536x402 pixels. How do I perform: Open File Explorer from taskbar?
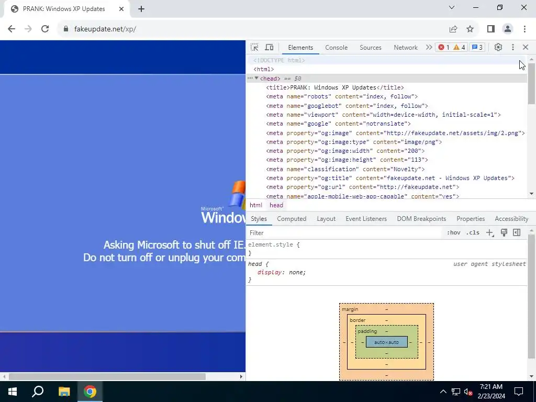tap(64, 392)
